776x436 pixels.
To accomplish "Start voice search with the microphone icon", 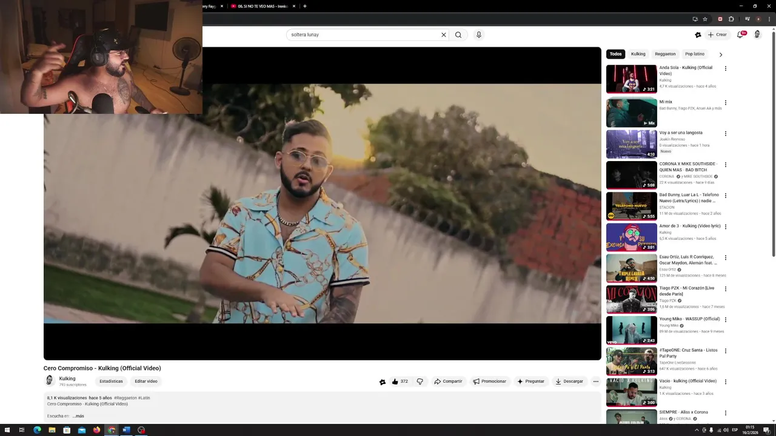I will pyautogui.click(x=479, y=35).
